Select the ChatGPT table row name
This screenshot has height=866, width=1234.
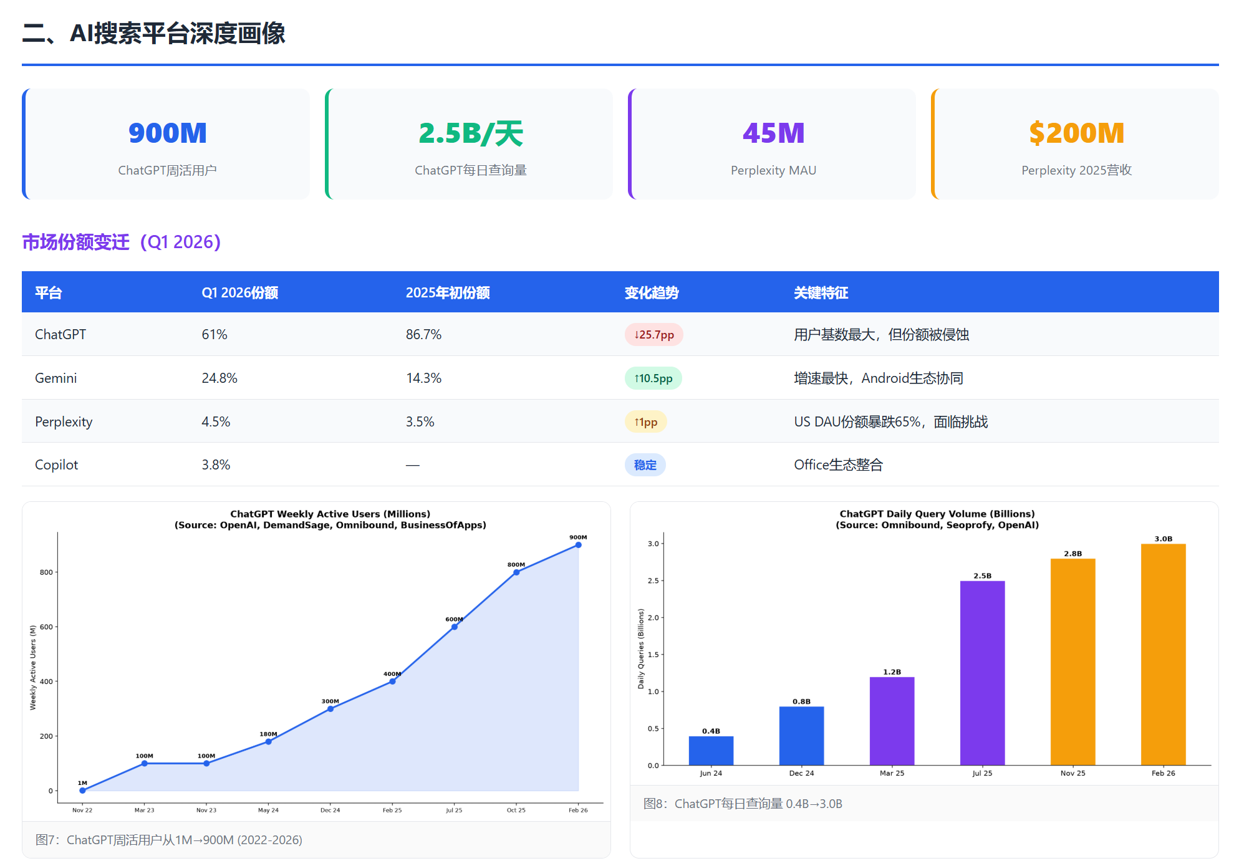point(60,334)
